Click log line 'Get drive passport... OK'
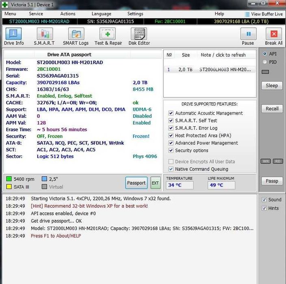Image resolution: width=286 pixels, height=284 pixels. [56, 221]
